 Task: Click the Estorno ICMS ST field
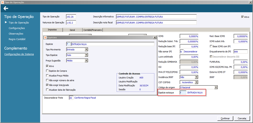tap(241, 72)
